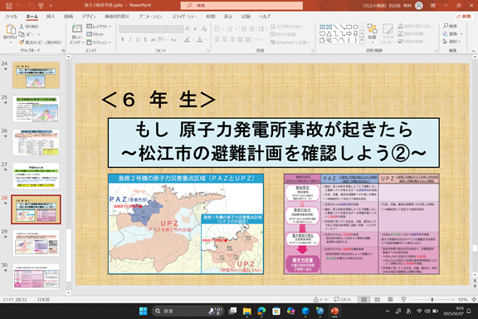Screen dimensions: 478x319
Task: Click the Cut scissors icon
Action: click(x=22, y=27)
